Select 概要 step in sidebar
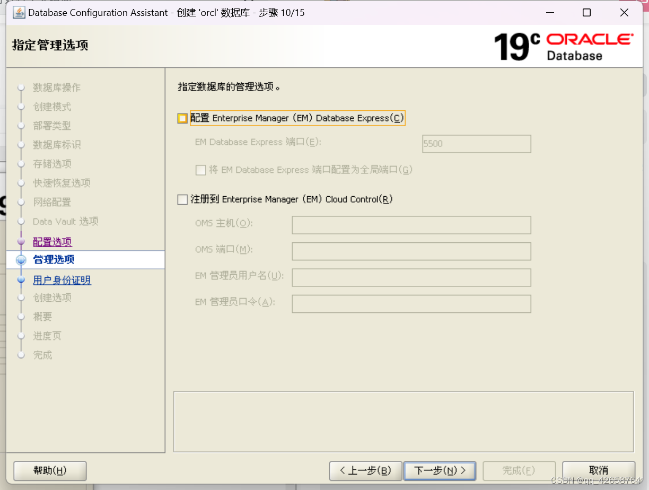The image size is (649, 490). (x=42, y=317)
